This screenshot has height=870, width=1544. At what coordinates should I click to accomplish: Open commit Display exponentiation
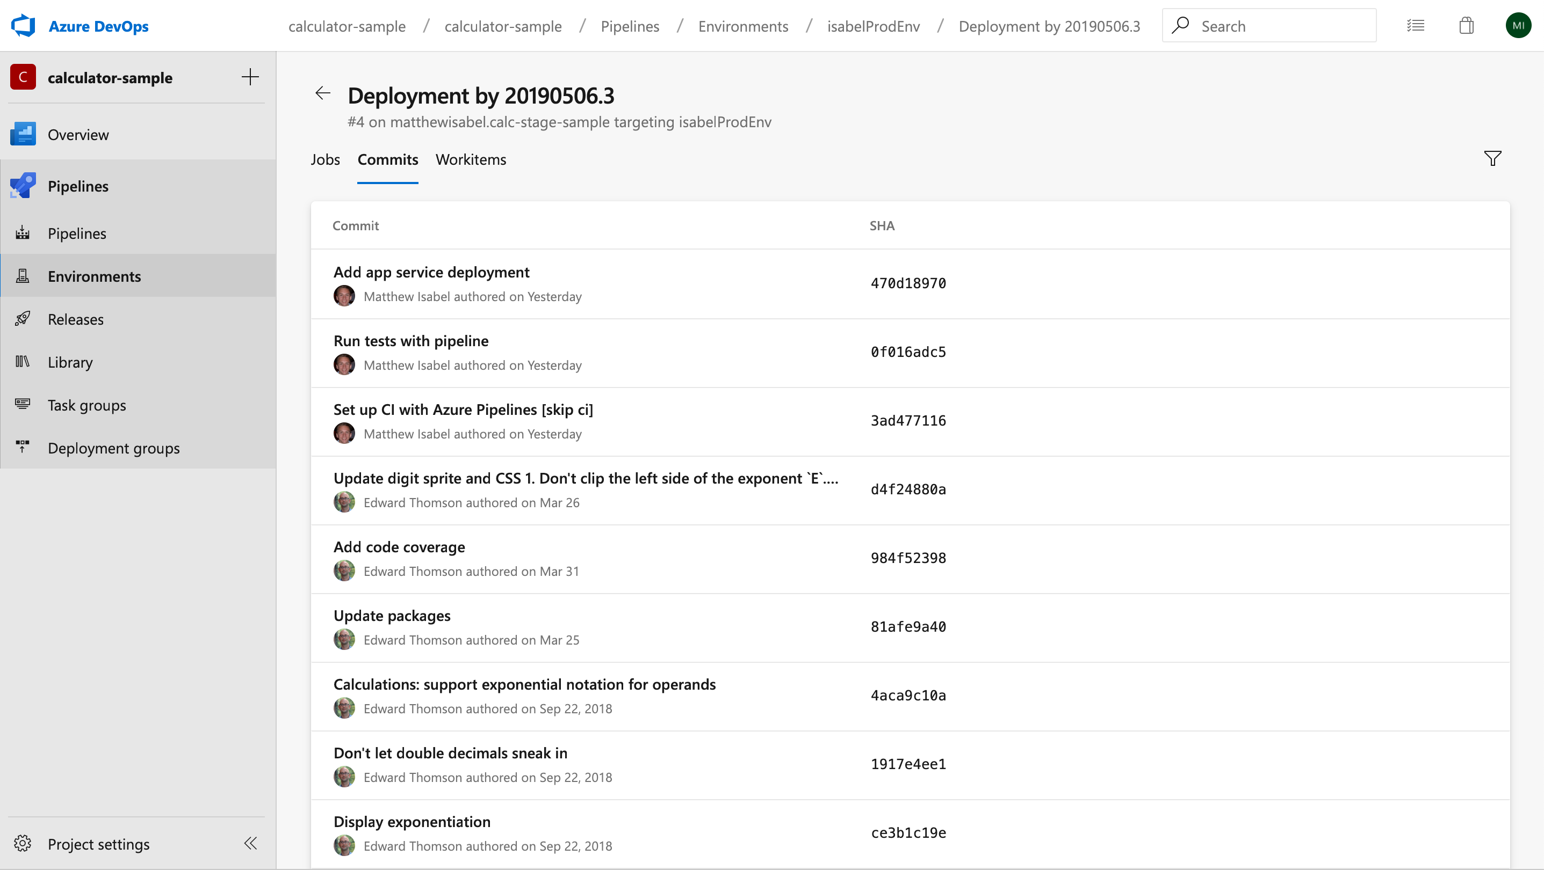(412, 822)
